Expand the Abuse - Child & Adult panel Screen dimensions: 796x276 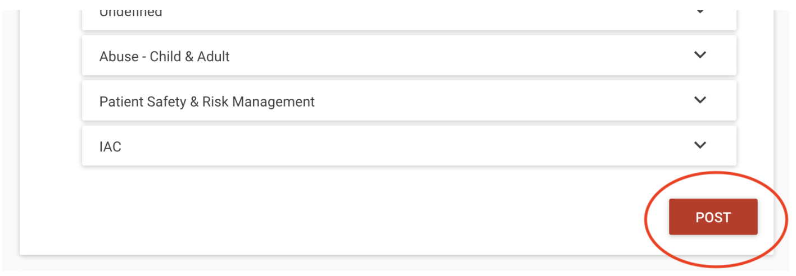tap(409, 56)
